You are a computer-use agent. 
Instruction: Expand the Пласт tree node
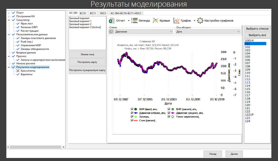[x=9, y=13]
